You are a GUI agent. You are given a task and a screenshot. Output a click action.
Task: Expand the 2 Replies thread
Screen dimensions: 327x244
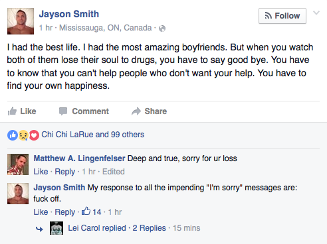pyautogui.click(x=149, y=228)
